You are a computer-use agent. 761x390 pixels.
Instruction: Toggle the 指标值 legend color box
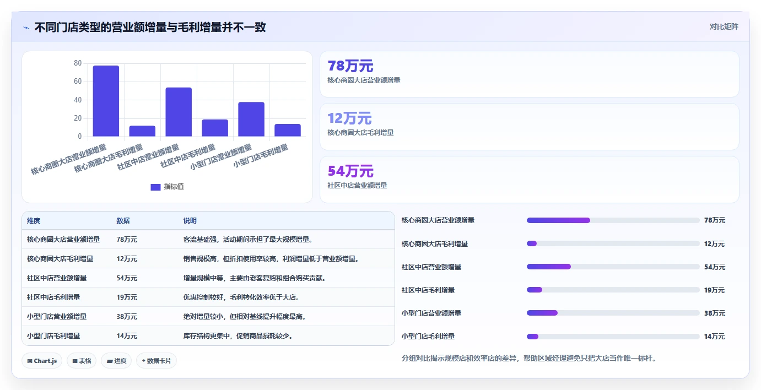pos(155,187)
